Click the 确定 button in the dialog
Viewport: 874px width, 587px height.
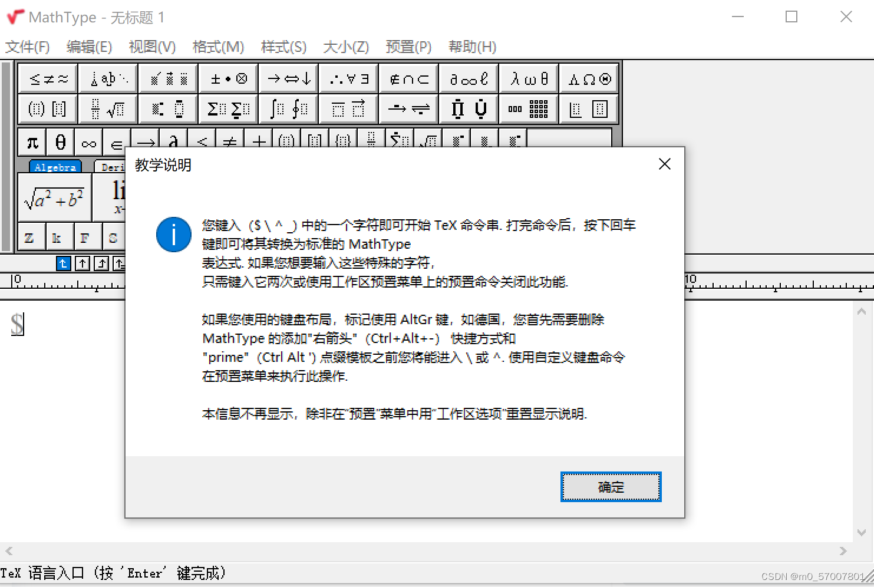[611, 487]
